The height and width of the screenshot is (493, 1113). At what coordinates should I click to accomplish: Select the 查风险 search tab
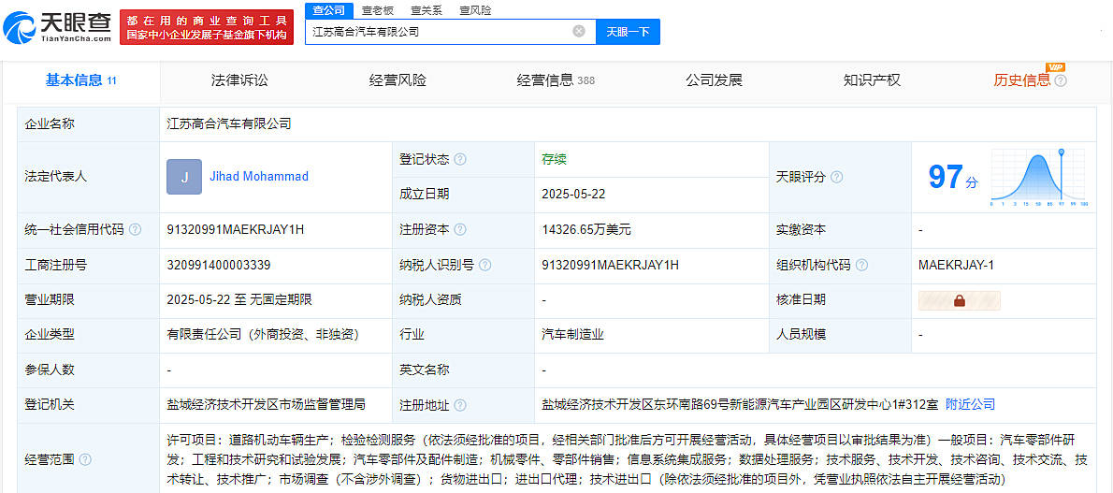[475, 10]
